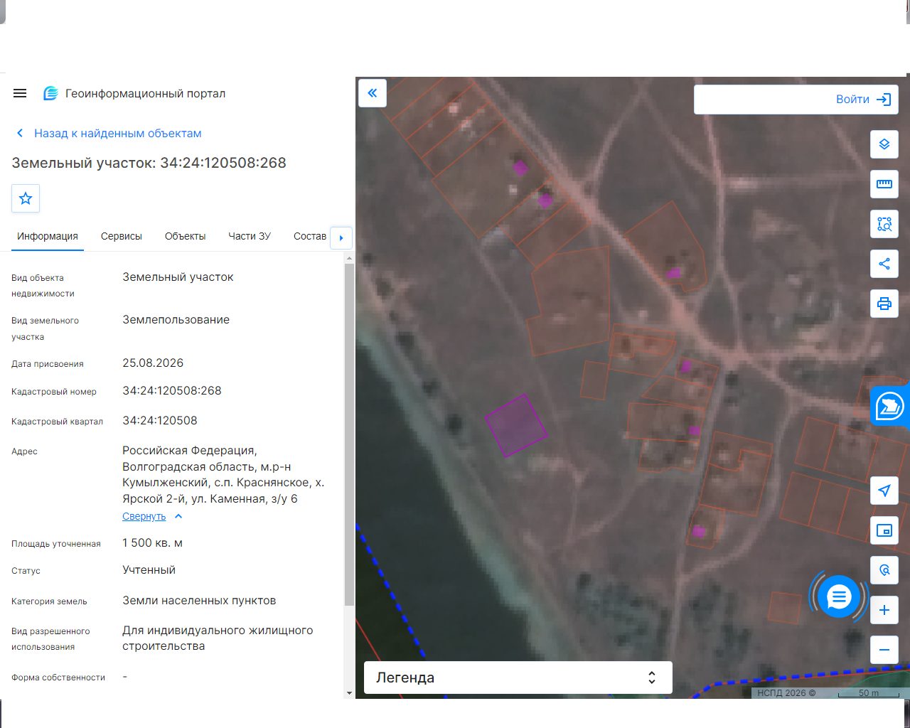Zoom out of the map
The width and height of the screenshot is (910, 728).
884,650
